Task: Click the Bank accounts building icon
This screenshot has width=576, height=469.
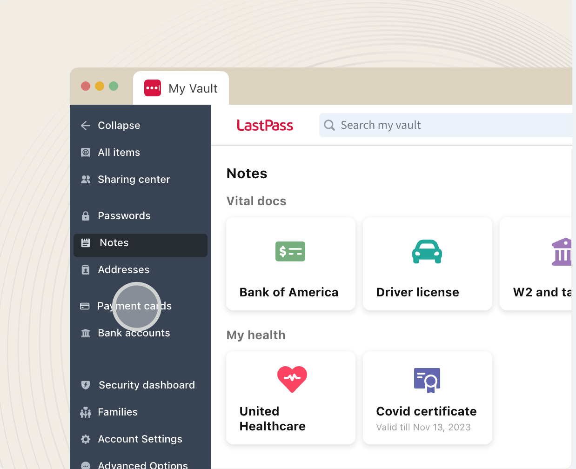Action: point(86,333)
